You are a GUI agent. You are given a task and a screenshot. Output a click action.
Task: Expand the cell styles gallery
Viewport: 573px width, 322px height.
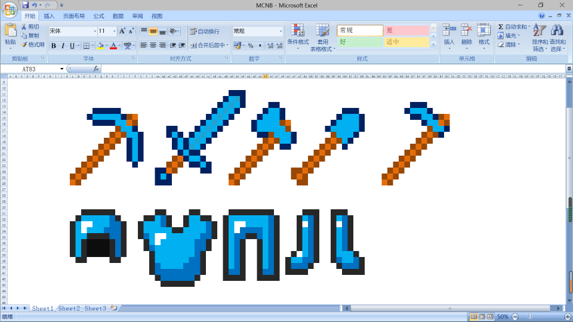tap(433, 44)
